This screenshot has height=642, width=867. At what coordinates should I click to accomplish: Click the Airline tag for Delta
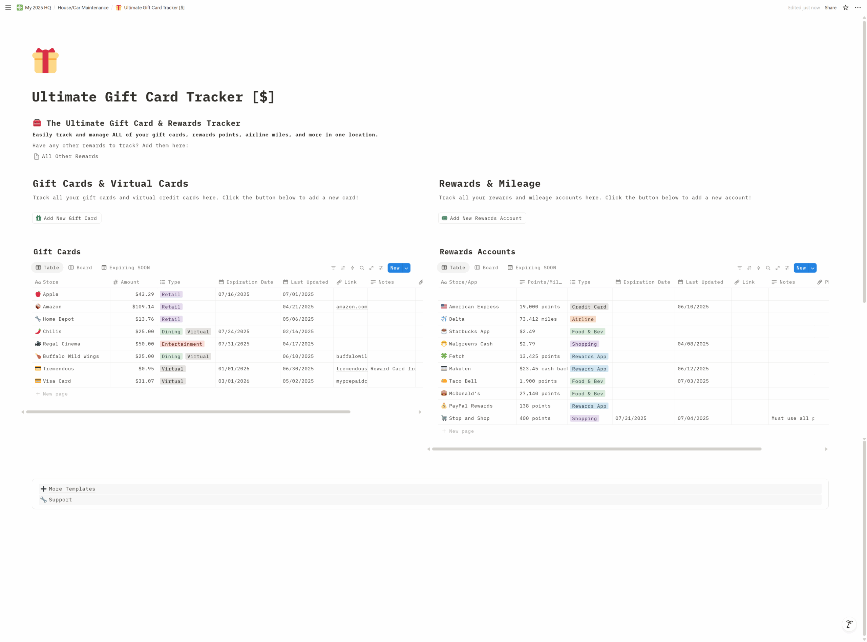(583, 319)
